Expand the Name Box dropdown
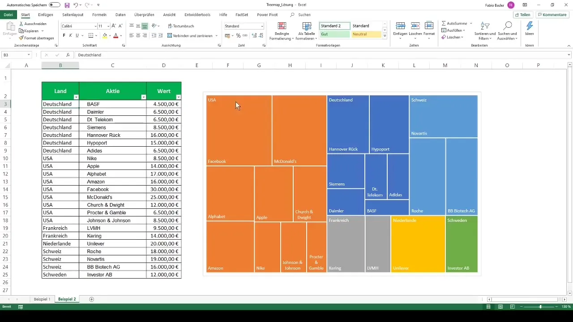573x322 pixels. point(29,55)
